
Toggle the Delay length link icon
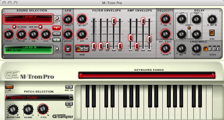coord(189,28)
